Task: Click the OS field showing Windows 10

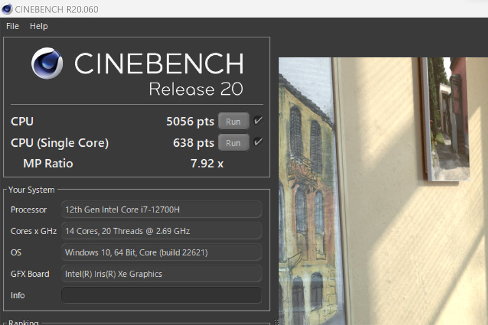Action: click(161, 252)
